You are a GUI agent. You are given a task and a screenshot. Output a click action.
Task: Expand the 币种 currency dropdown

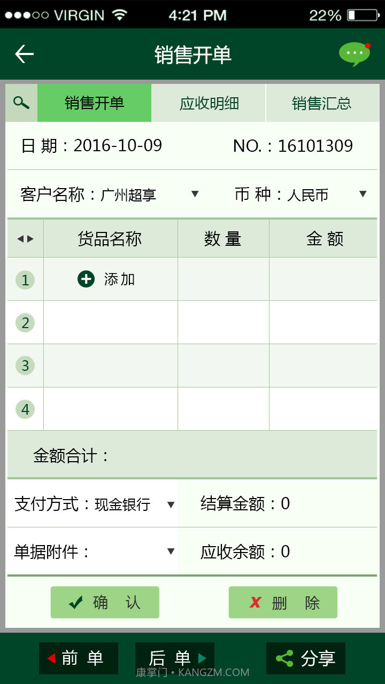(x=363, y=195)
